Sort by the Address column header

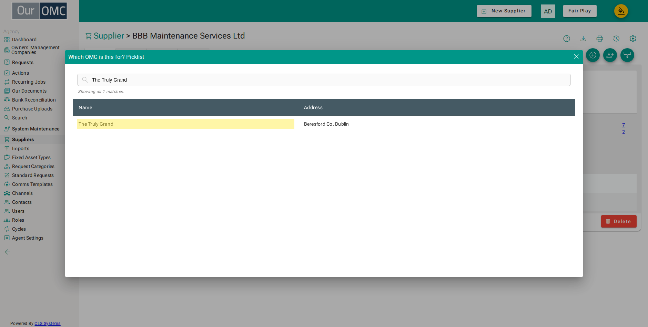(x=313, y=107)
